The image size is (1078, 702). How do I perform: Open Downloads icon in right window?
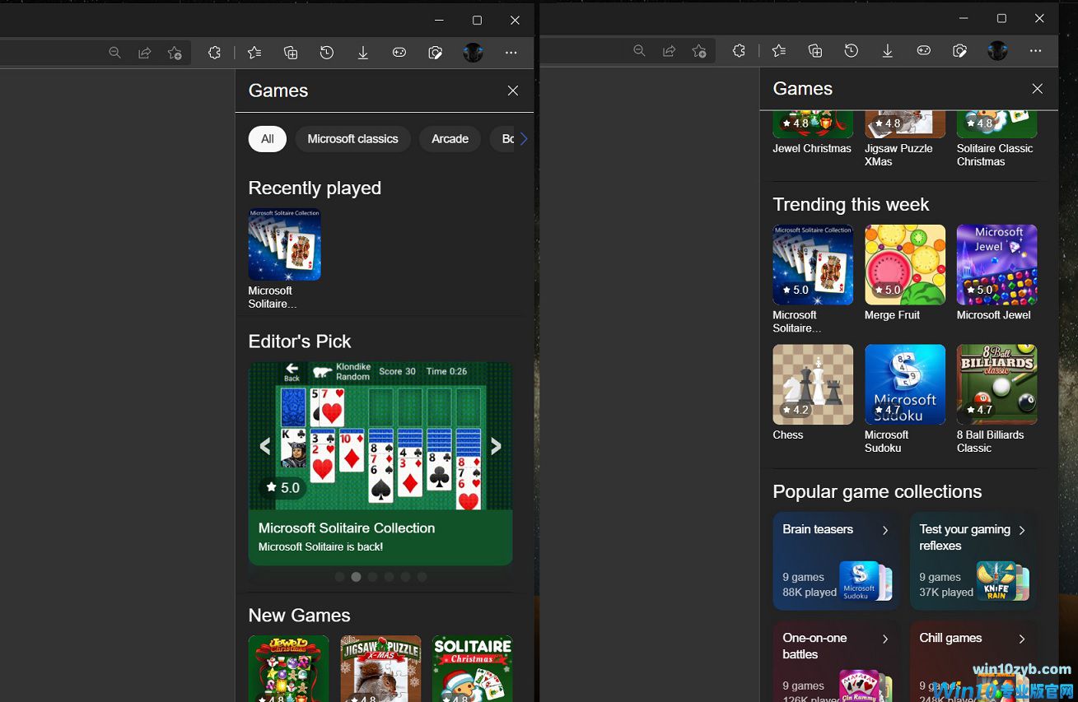pos(888,51)
